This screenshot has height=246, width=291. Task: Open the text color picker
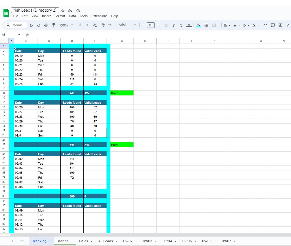point(189,25)
